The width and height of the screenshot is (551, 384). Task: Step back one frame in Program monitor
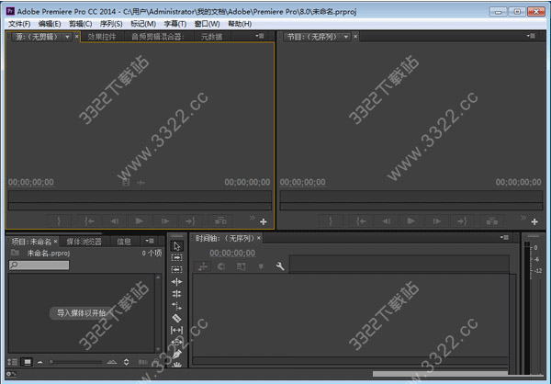pos(387,221)
